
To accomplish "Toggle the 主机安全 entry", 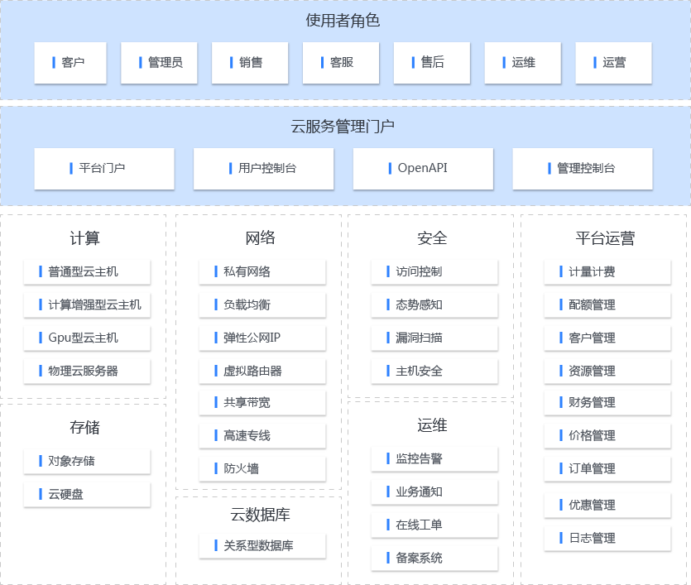I will click(x=434, y=372).
